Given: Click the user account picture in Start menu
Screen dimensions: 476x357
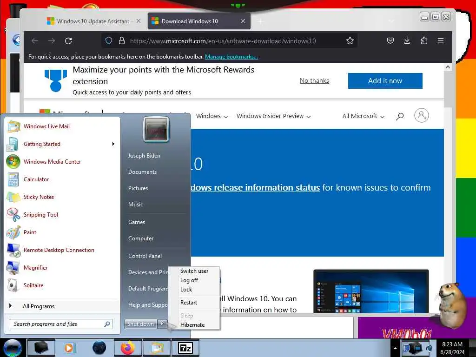Looking at the screenshot, I should [x=156, y=130].
